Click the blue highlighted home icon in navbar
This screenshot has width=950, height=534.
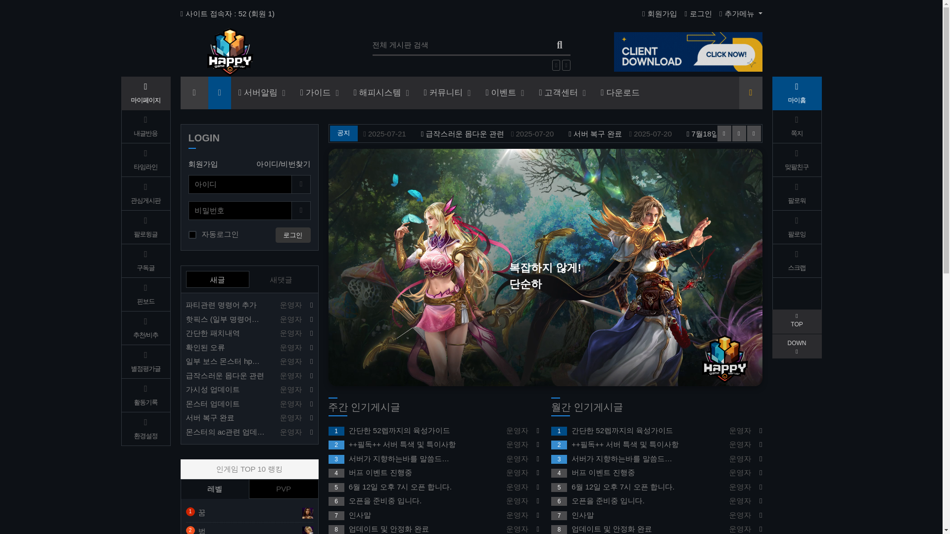(x=220, y=93)
